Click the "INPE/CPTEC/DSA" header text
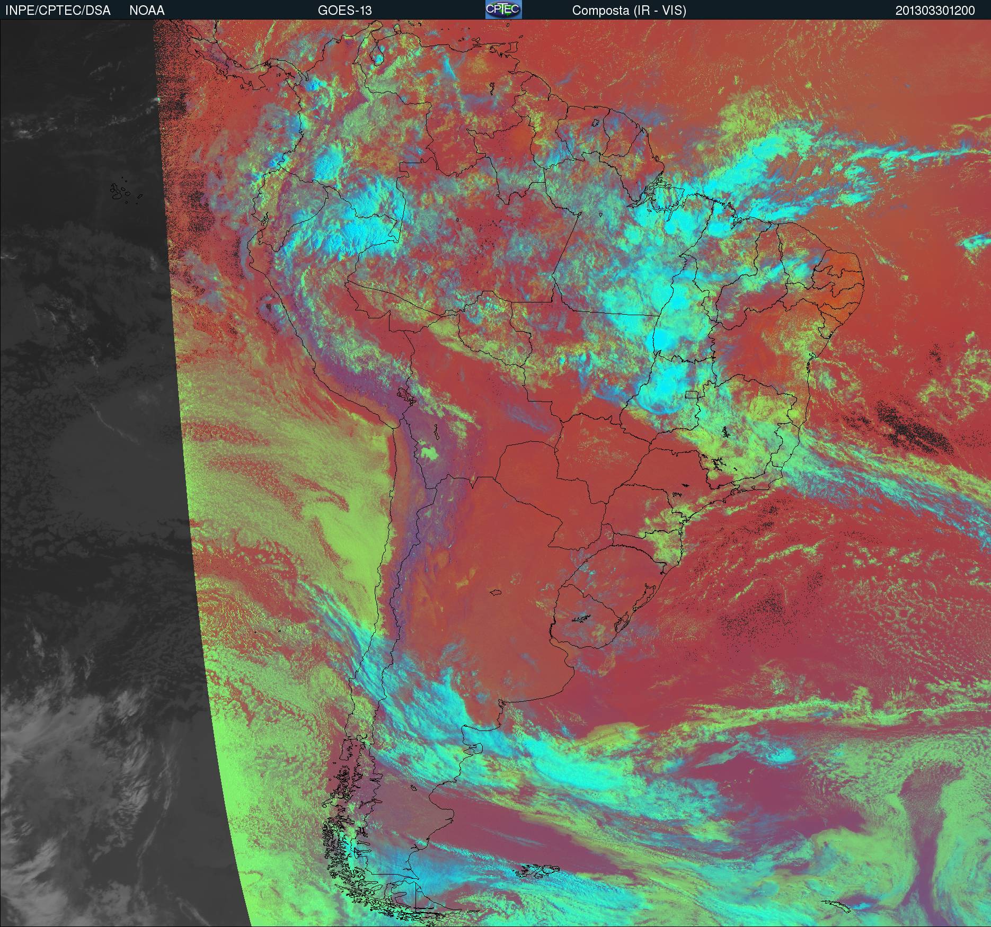 (x=58, y=11)
